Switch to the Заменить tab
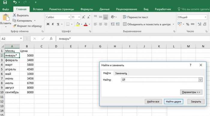 click(121, 73)
